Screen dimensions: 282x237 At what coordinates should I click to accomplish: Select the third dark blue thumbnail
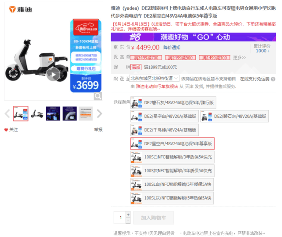click(53, 113)
